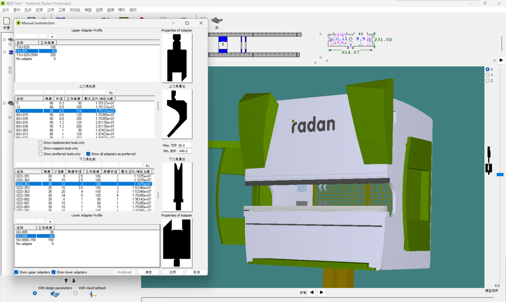Click the result setback axis icon

[93, 294]
